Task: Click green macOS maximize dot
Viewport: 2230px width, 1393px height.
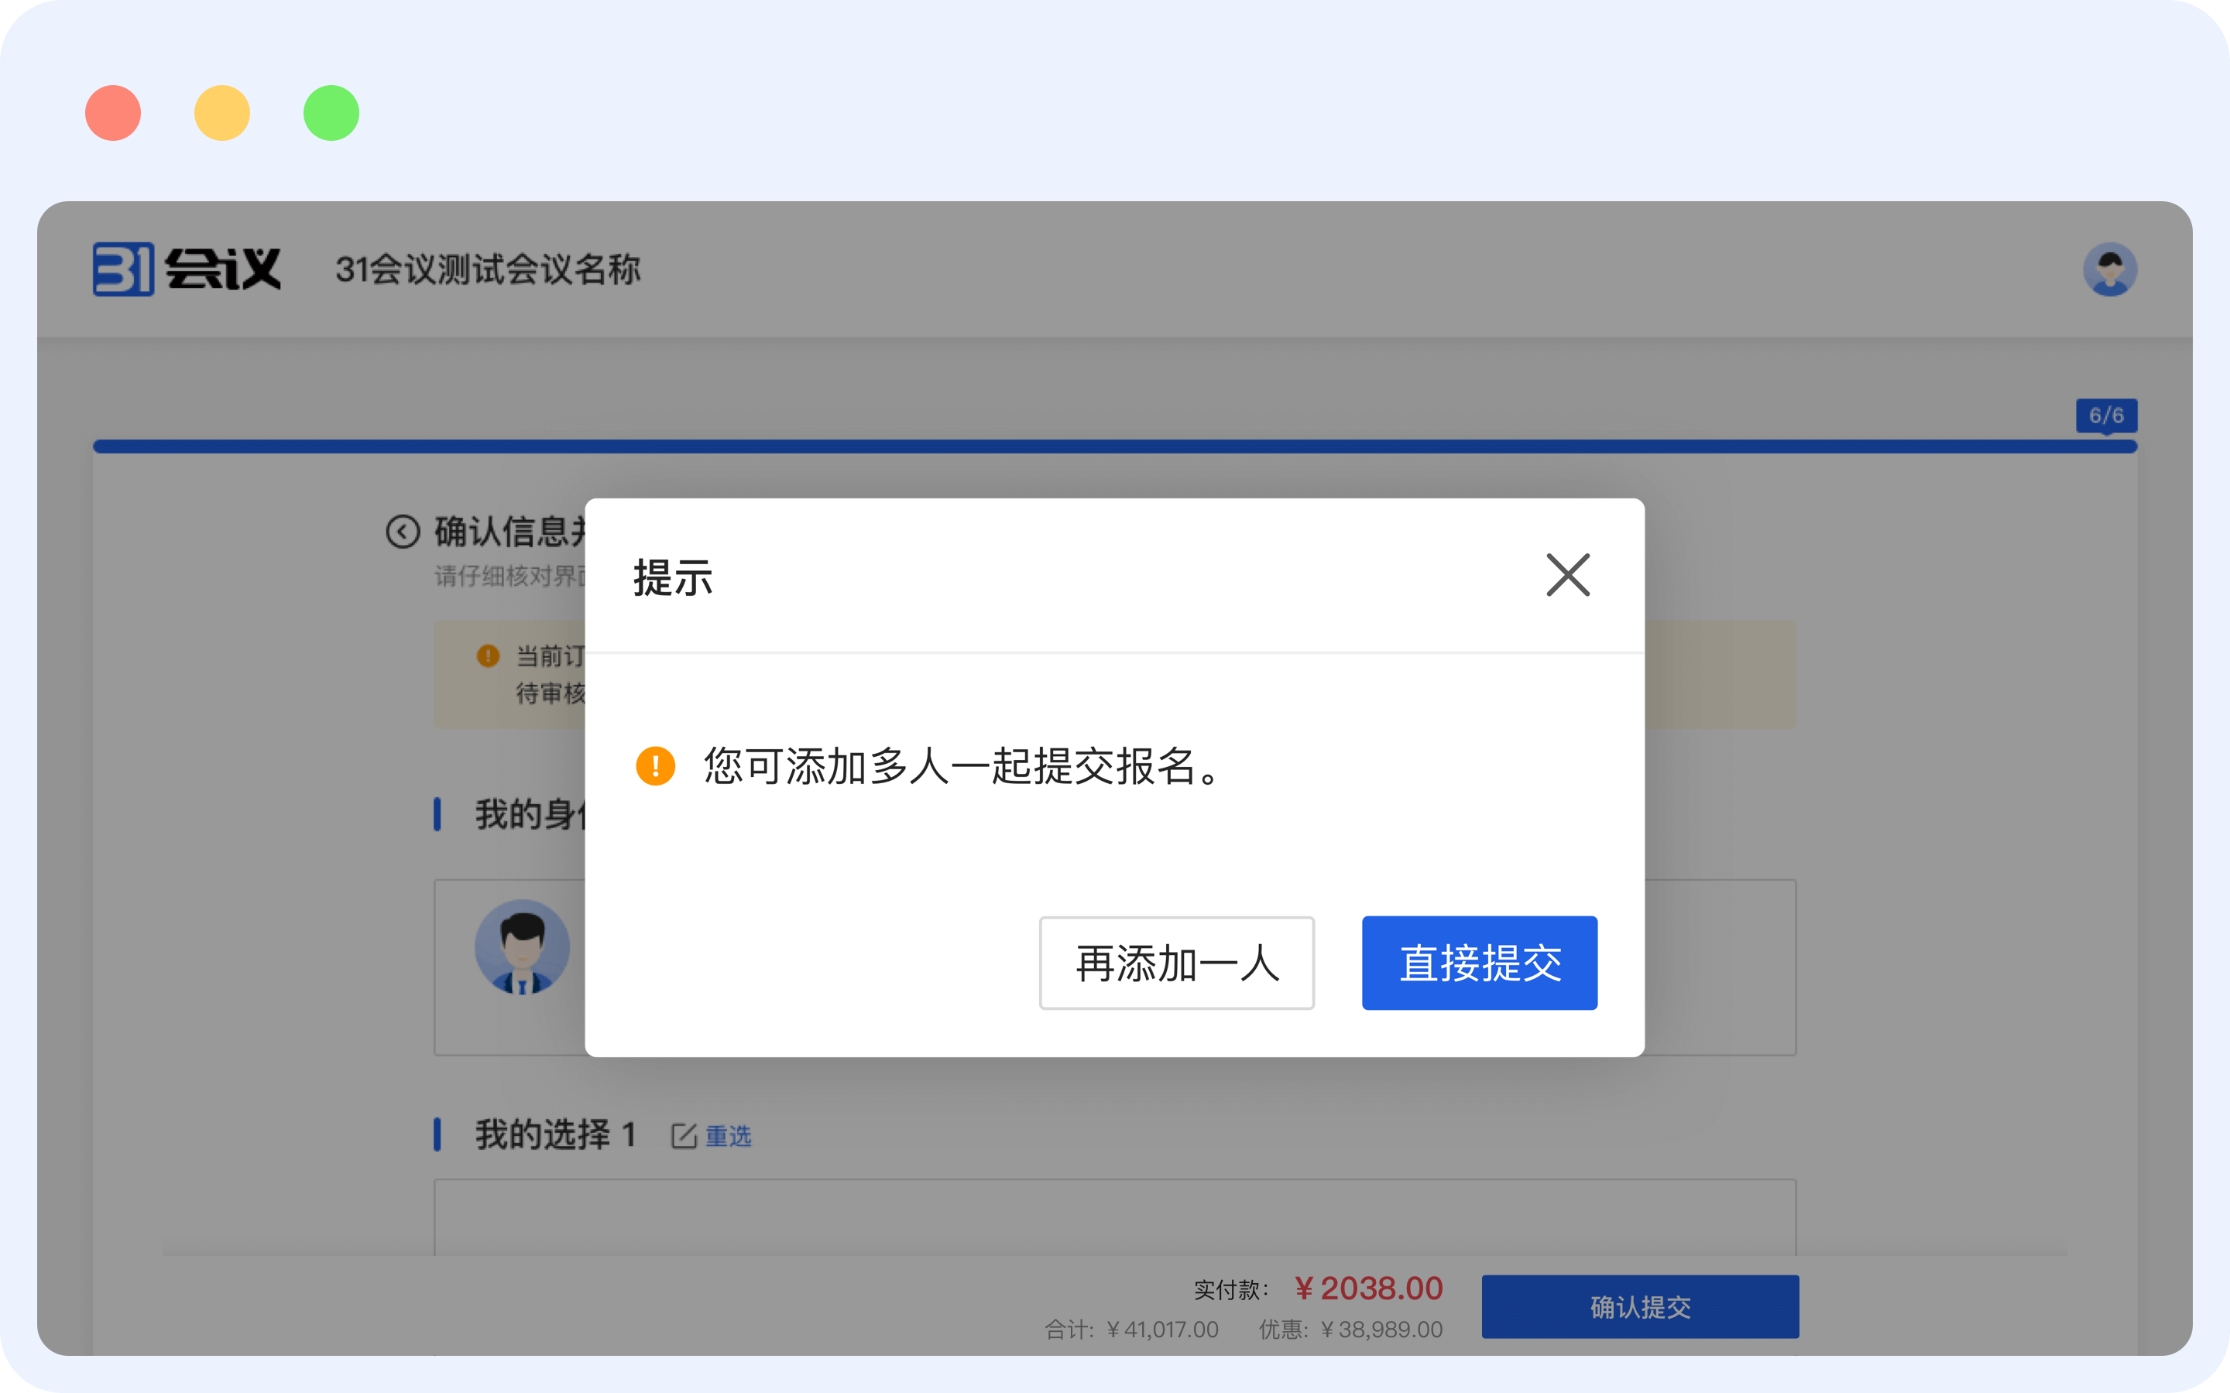Action: (331, 113)
